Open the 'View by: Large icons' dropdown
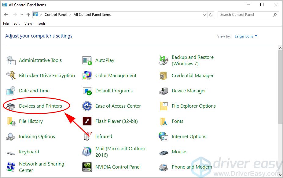The height and width of the screenshot is (178, 283). [245, 36]
